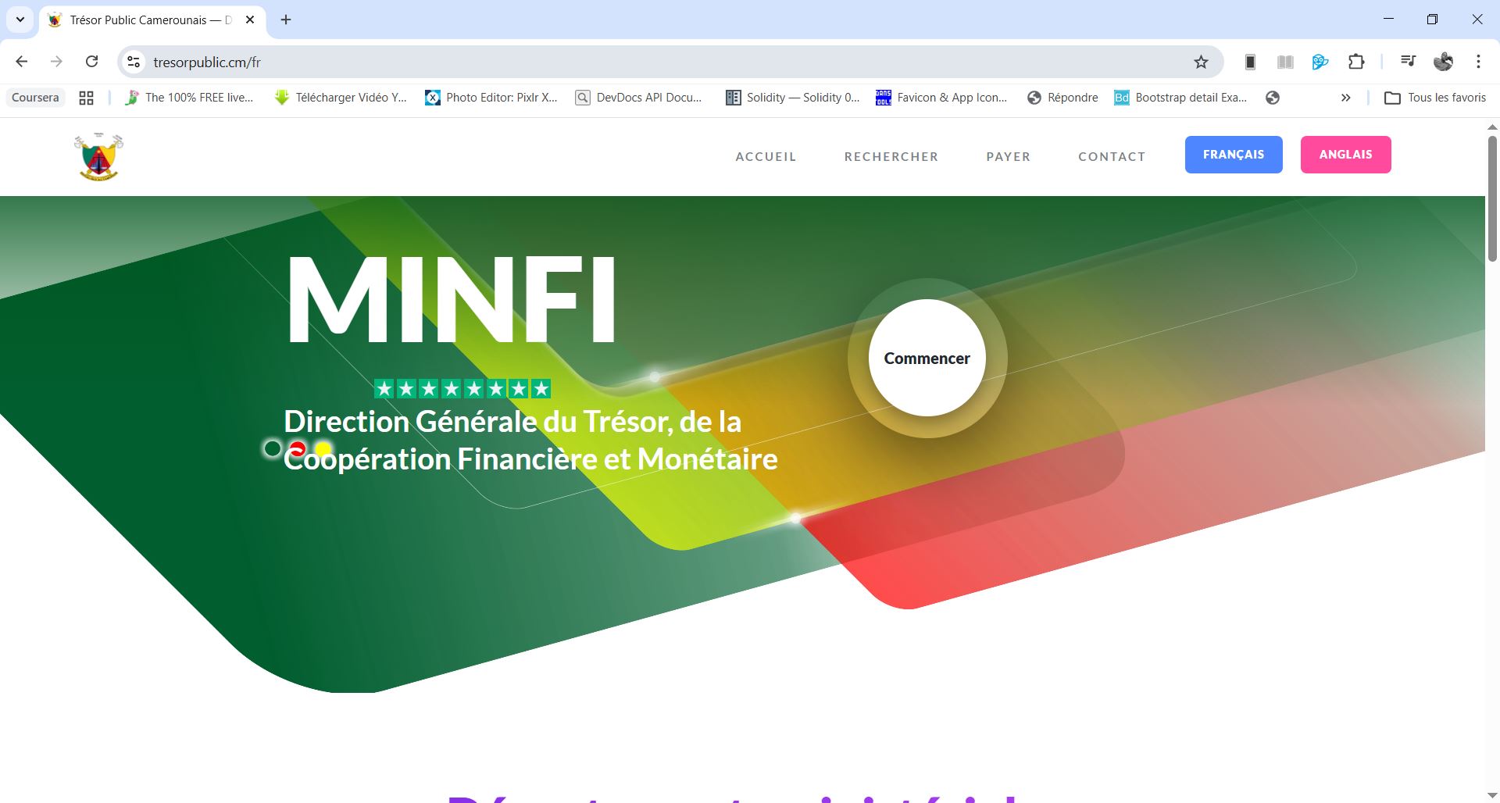Switch language with the ANGLAIS button

coord(1345,155)
